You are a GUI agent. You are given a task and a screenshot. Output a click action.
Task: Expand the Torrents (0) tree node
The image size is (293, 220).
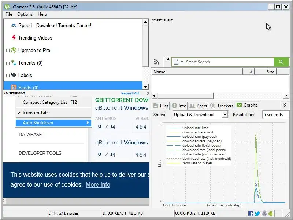pyautogui.click(x=8, y=63)
